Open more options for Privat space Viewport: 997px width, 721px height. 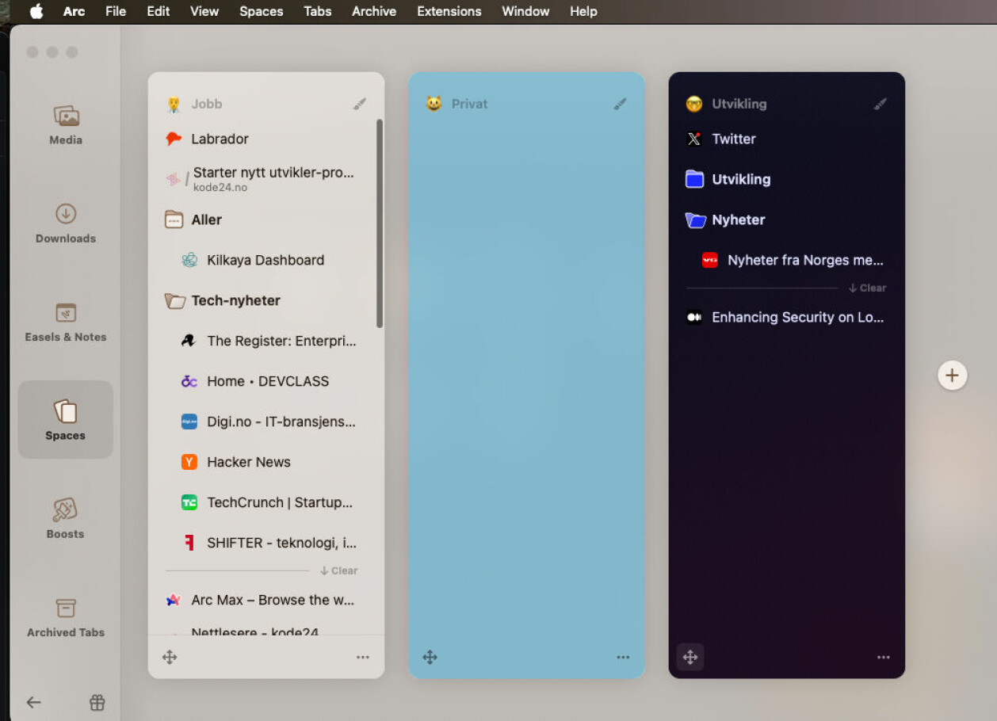[623, 657]
